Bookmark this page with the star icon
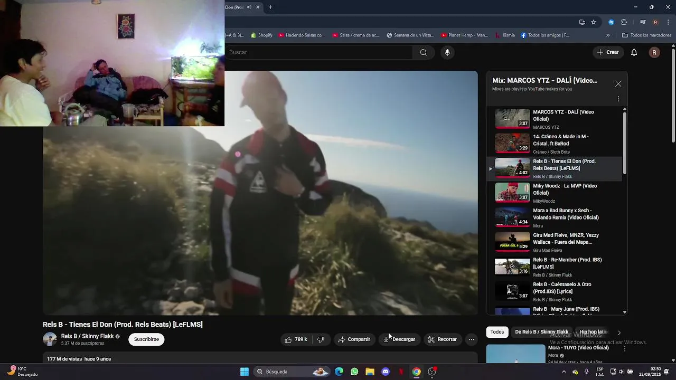 click(594, 22)
